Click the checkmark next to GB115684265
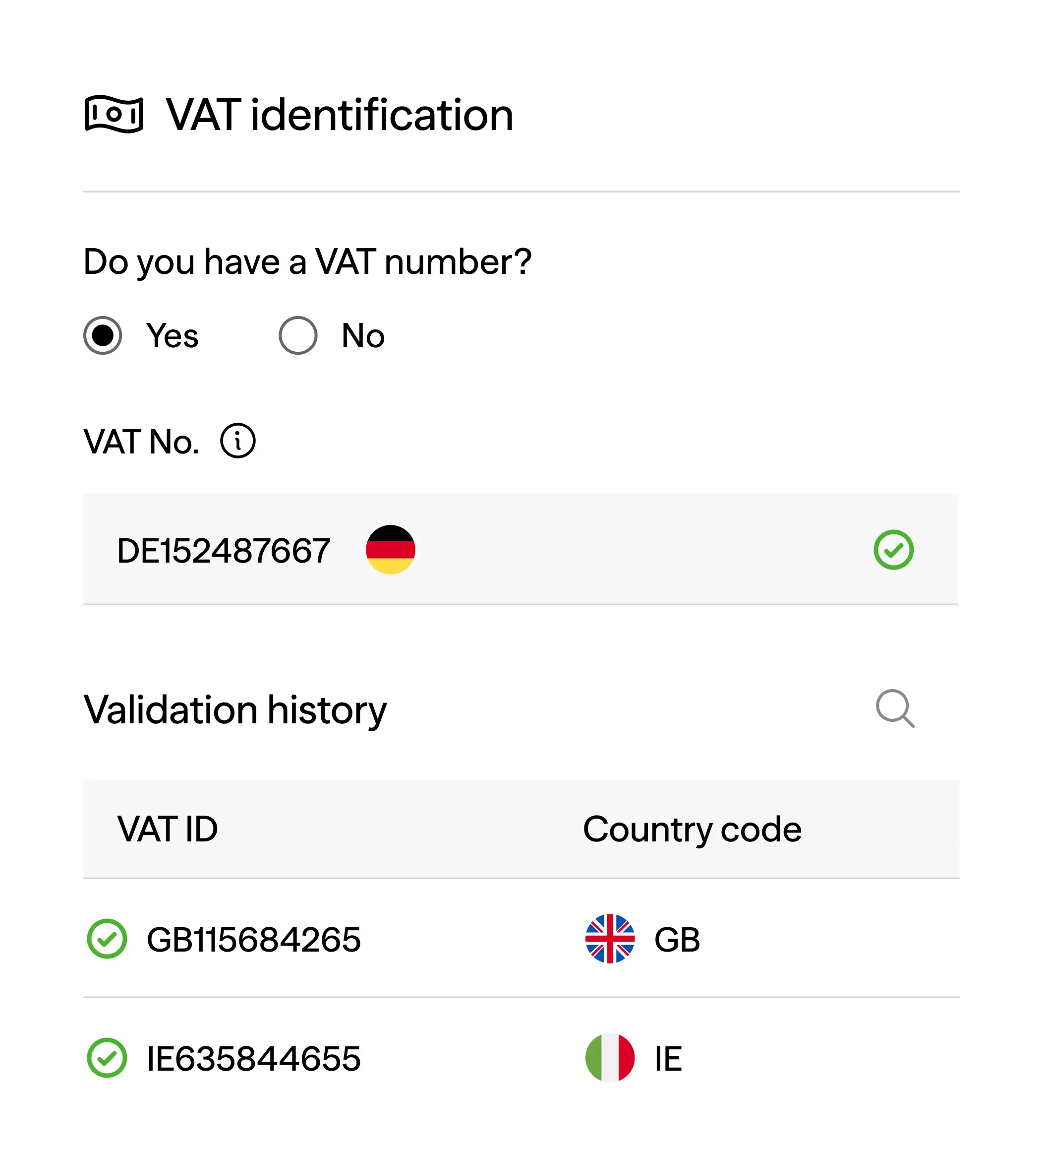The width and height of the screenshot is (1043, 1153). [x=107, y=939]
